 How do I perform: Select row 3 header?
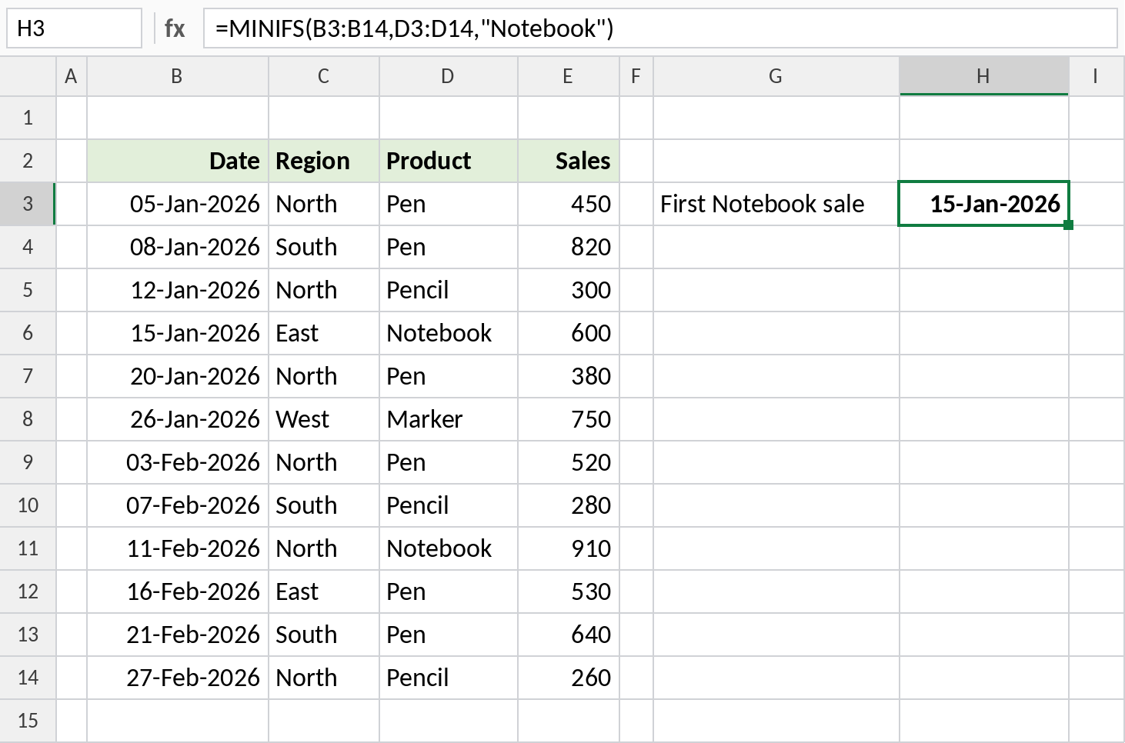point(28,204)
